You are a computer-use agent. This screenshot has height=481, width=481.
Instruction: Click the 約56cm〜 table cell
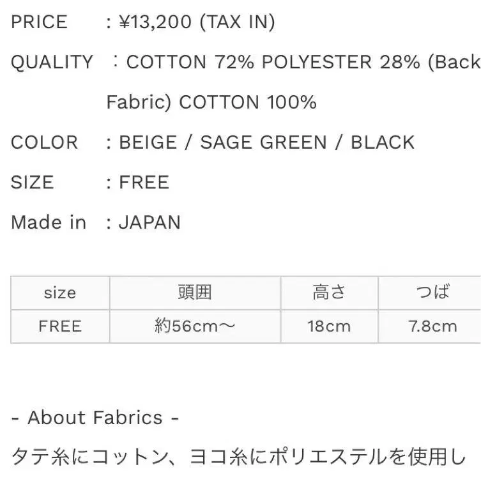point(195,326)
